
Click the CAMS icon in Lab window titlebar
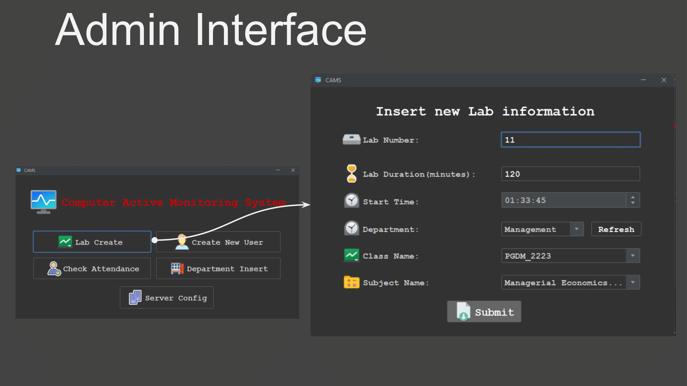click(318, 80)
